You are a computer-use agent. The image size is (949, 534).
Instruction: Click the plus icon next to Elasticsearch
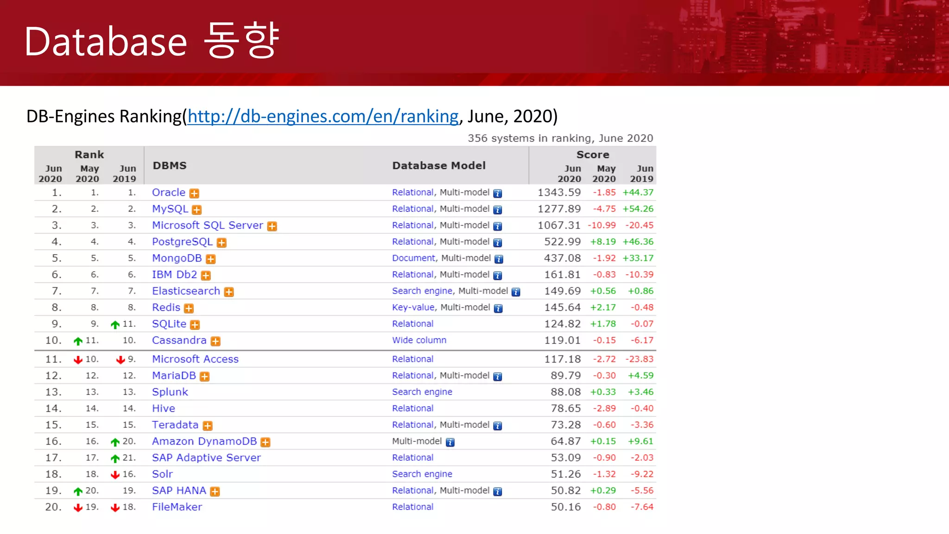[229, 292]
